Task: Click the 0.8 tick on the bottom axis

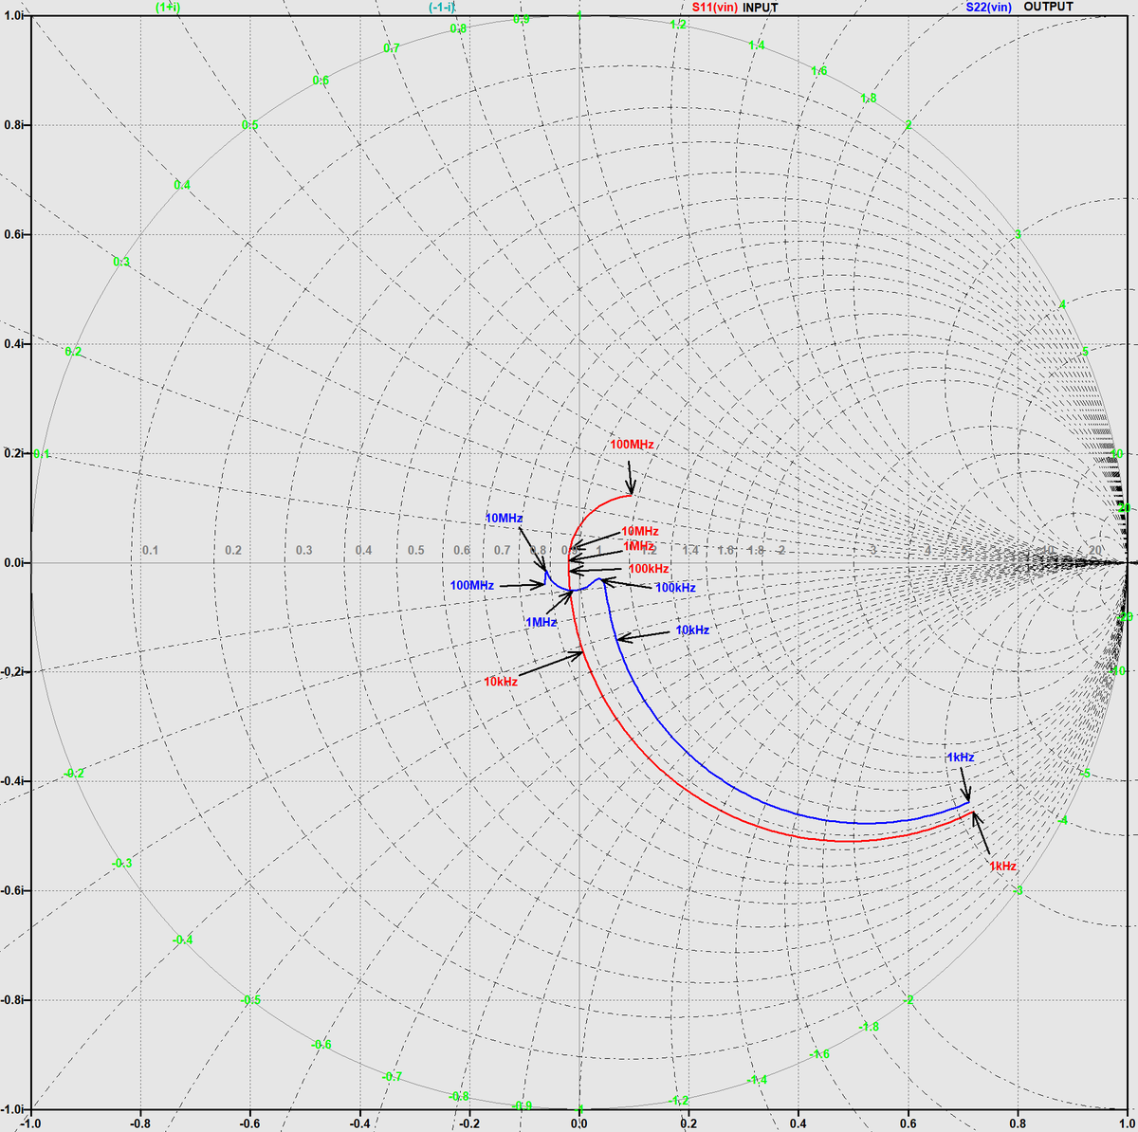Action: (x=1018, y=1123)
